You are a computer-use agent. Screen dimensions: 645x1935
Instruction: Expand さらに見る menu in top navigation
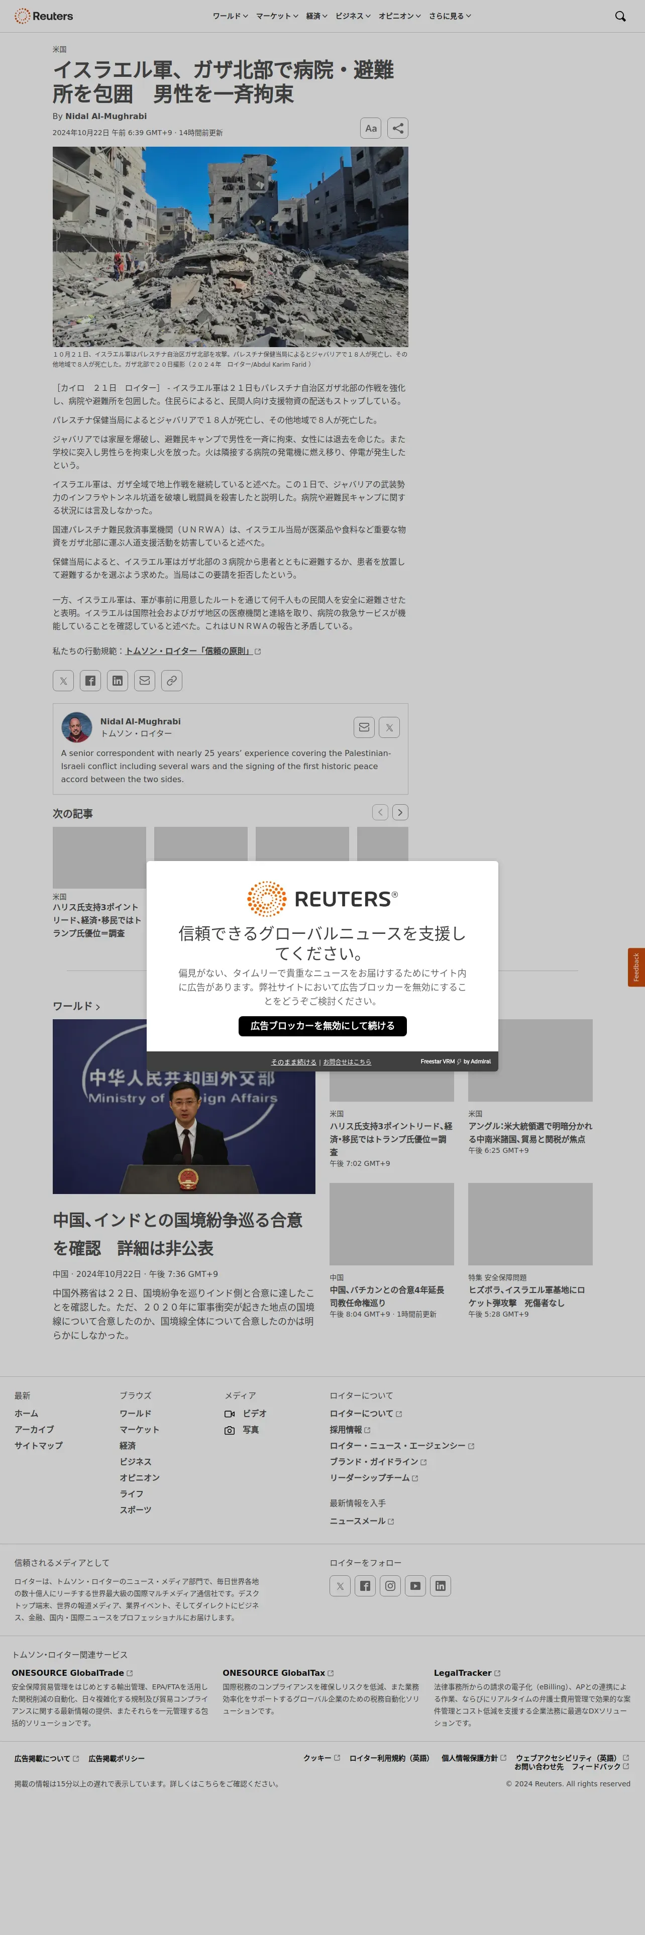pyautogui.click(x=450, y=16)
